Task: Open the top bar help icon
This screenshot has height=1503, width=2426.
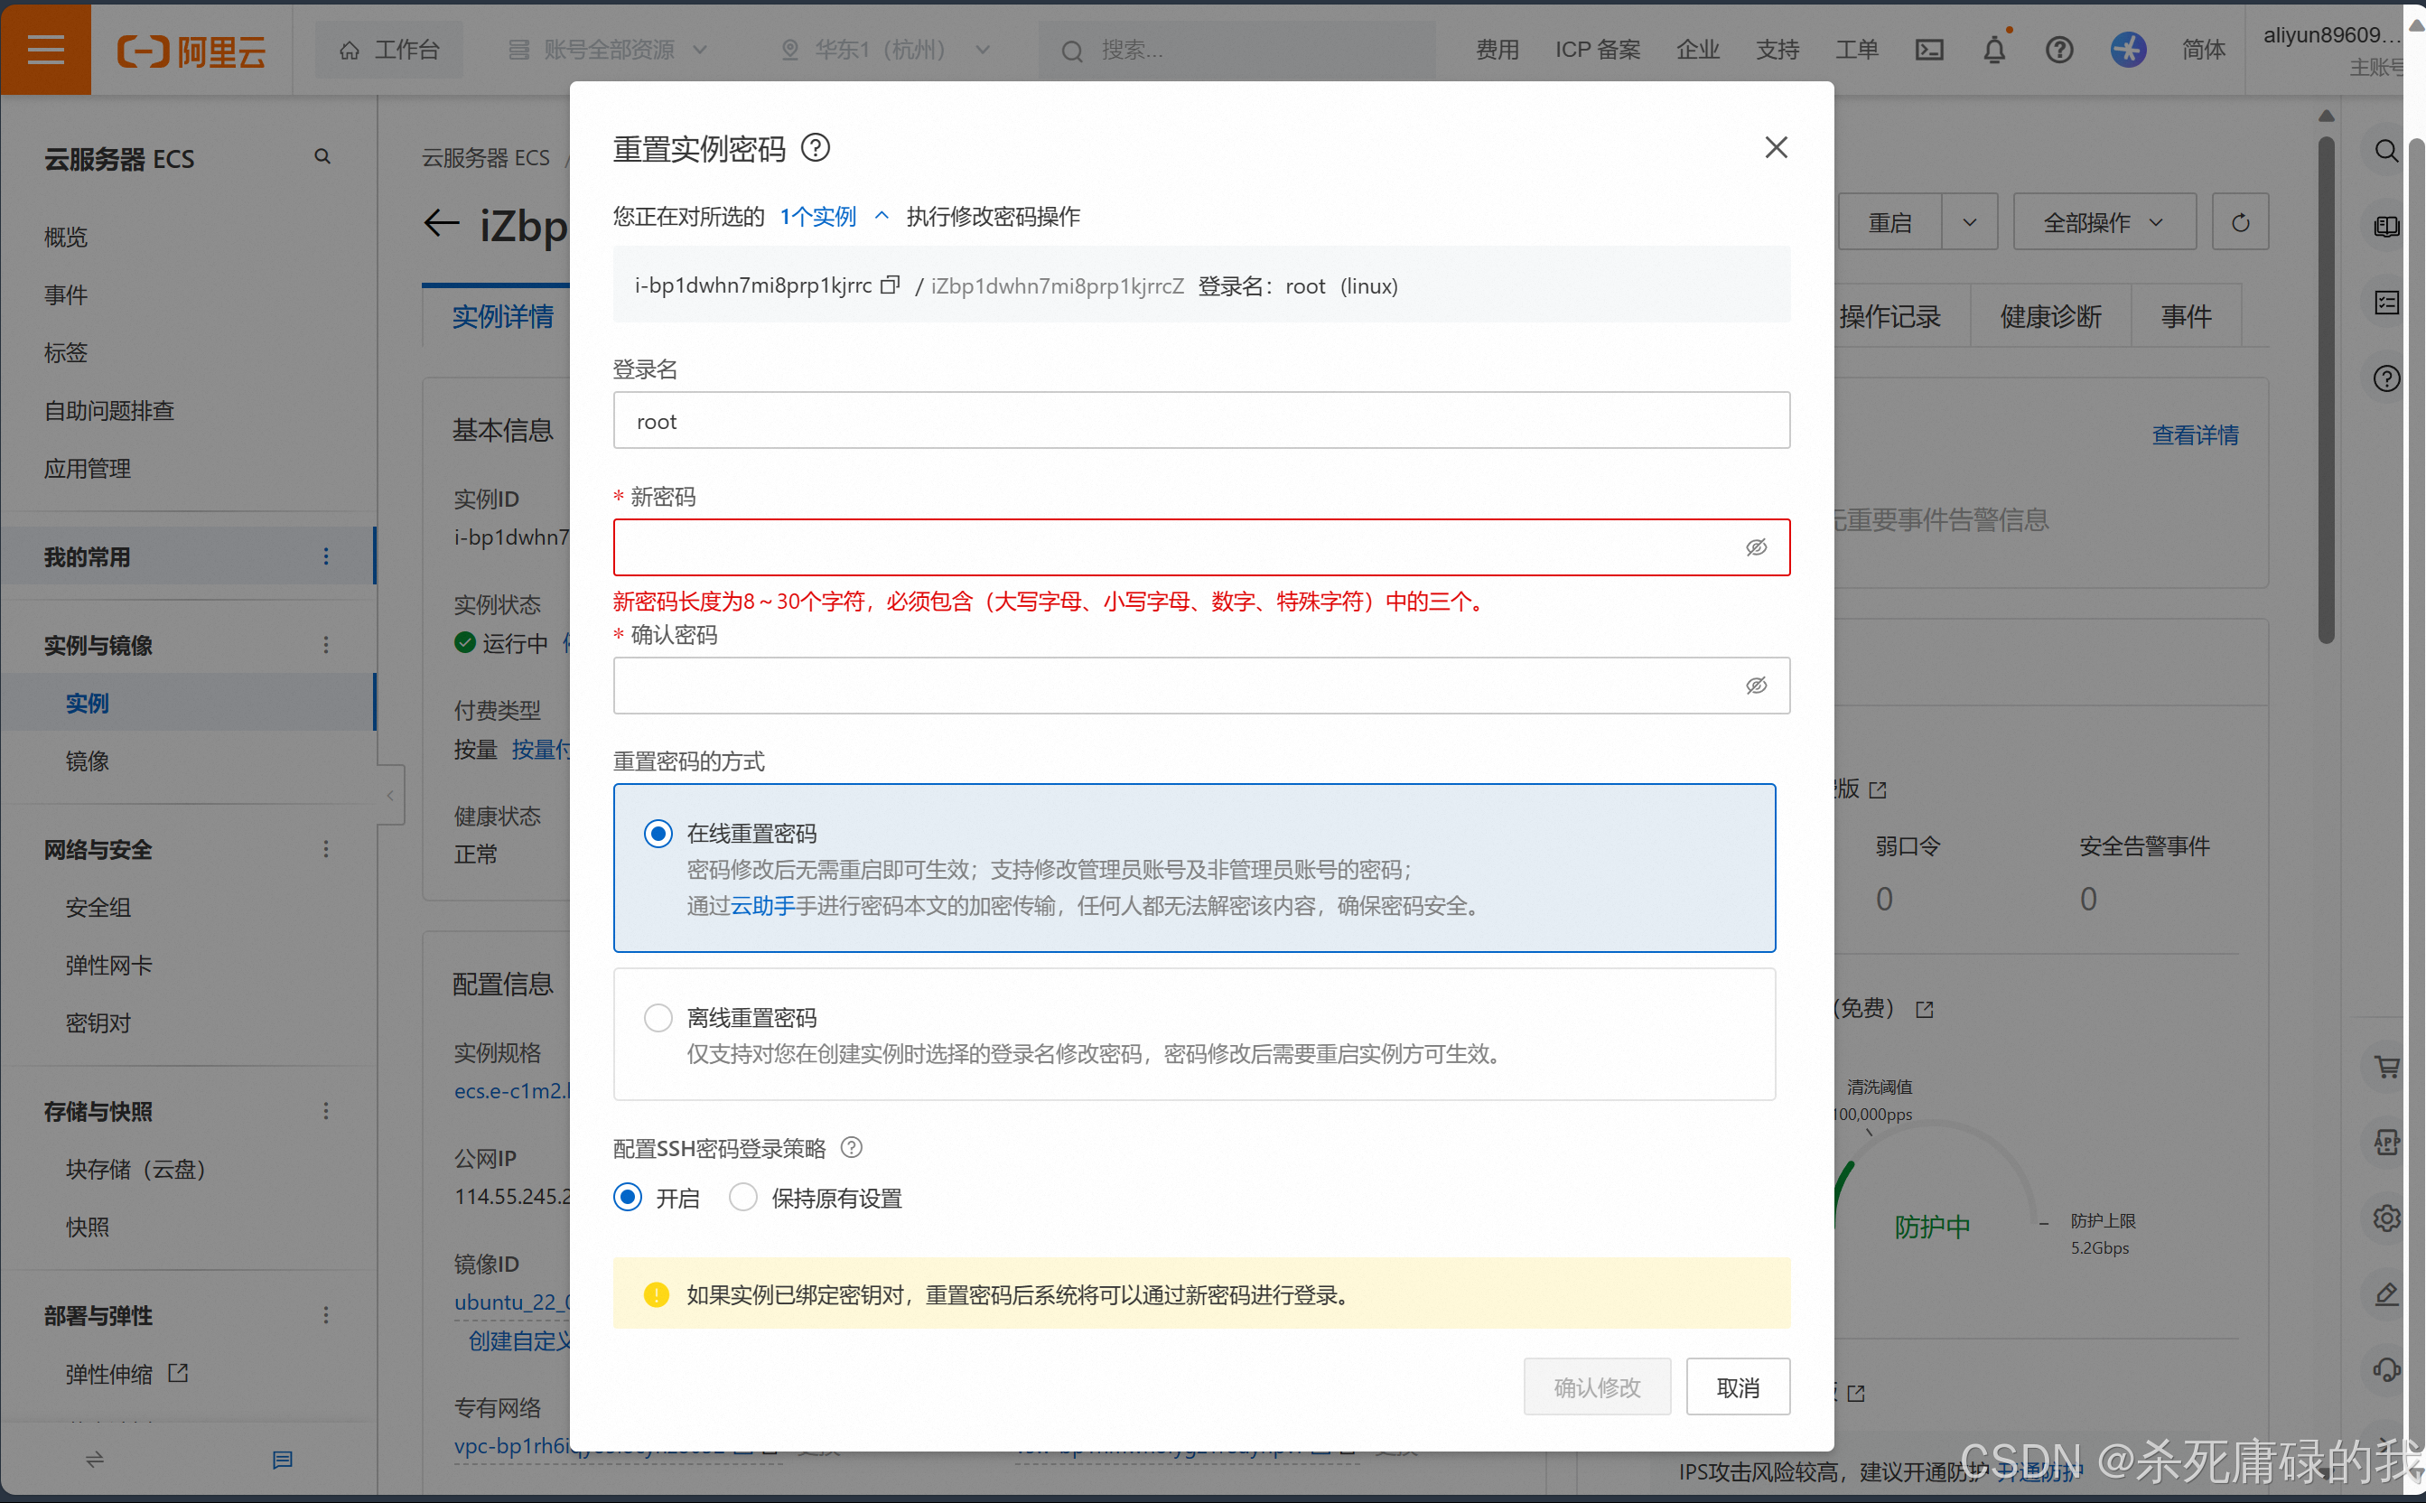Action: click(2059, 50)
